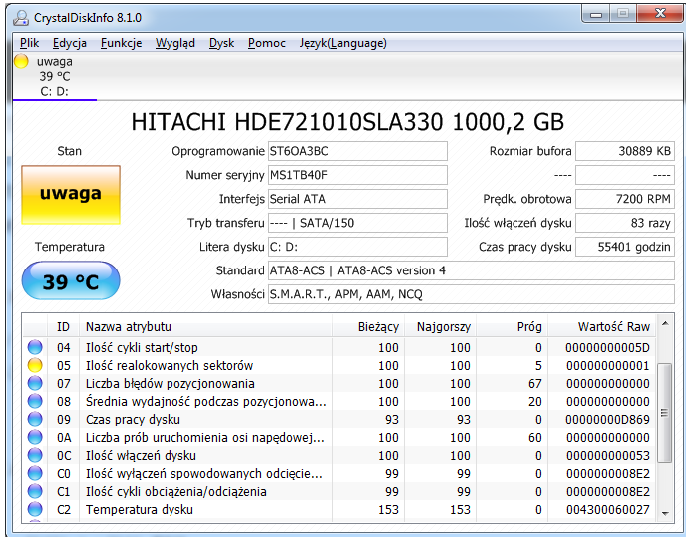Viewport: 686px width, 537px height.
Task: Click the Oprogramowanie field ST6OA3BC
Action: tap(357, 151)
